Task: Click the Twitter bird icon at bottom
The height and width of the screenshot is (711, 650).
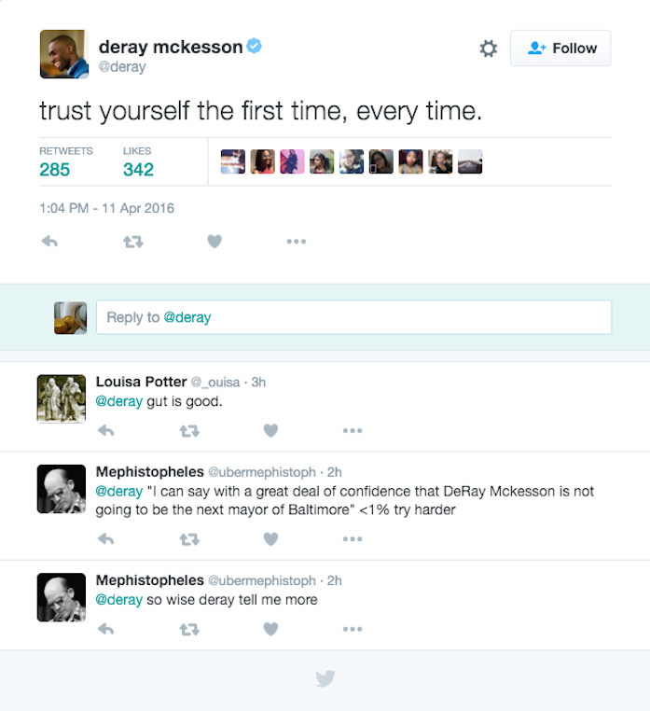Action: point(325,678)
